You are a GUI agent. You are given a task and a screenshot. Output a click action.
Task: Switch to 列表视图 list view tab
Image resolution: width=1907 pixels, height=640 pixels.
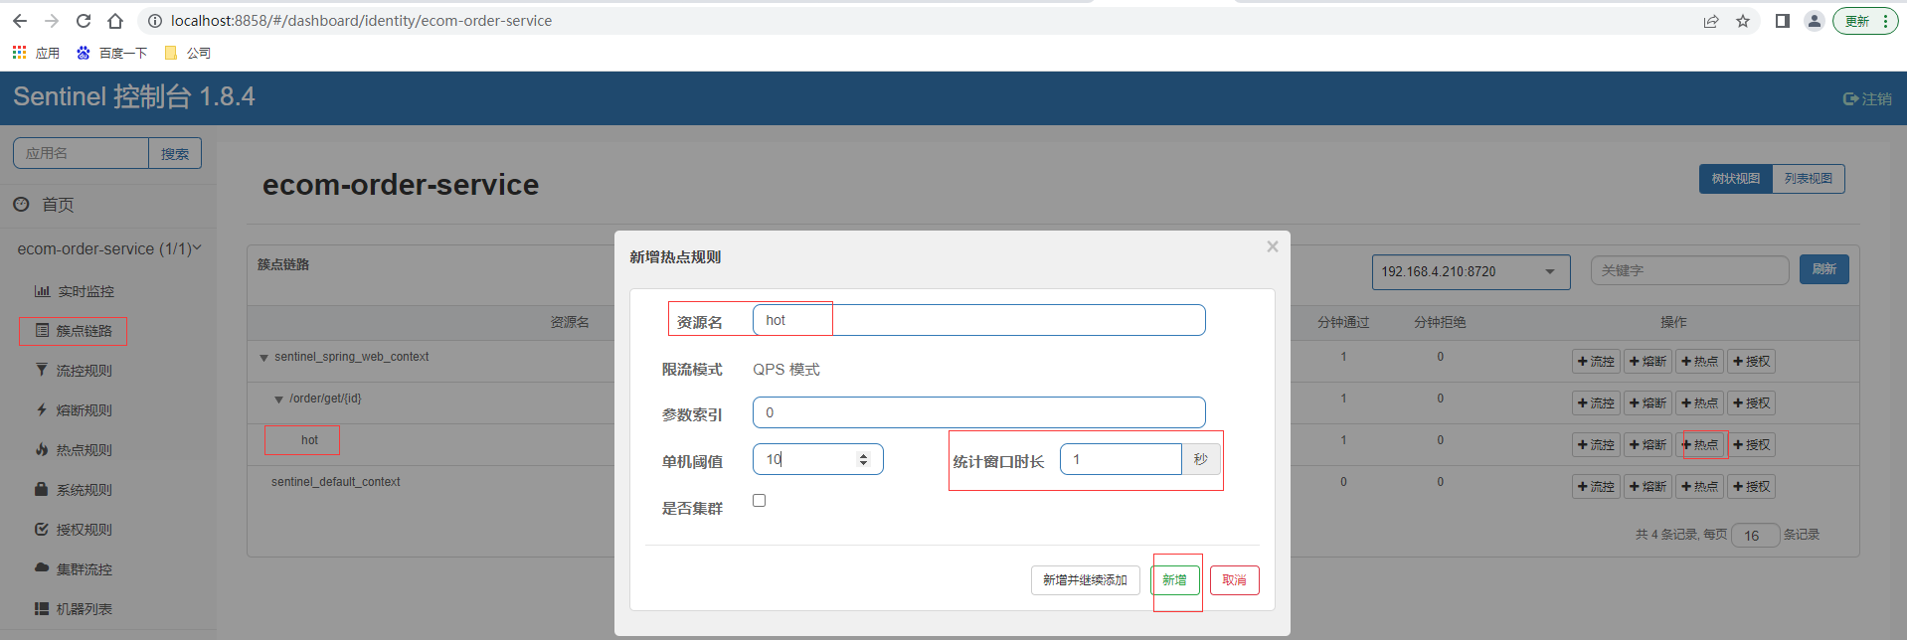(x=1808, y=179)
